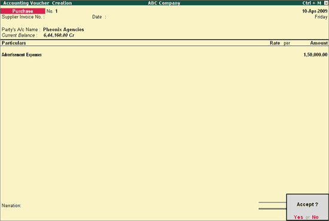The width and height of the screenshot is (329, 221).
Task: Click the 1,50,000.00 amount value
Action: point(315,55)
